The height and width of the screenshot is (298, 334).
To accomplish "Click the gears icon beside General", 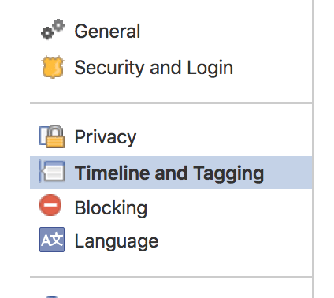I will tap(53, 30).
